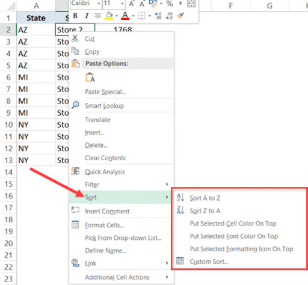Apply the yellow fill color bucket
Viewport: 308px width, 285px height.
(x=108, y=16)
